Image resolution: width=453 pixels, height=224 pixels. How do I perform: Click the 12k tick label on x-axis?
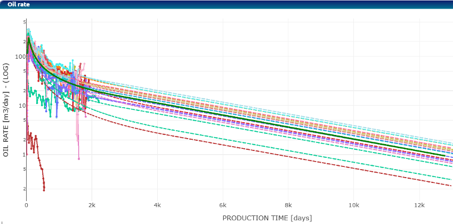pyautogui.click(x=419, y=205)
